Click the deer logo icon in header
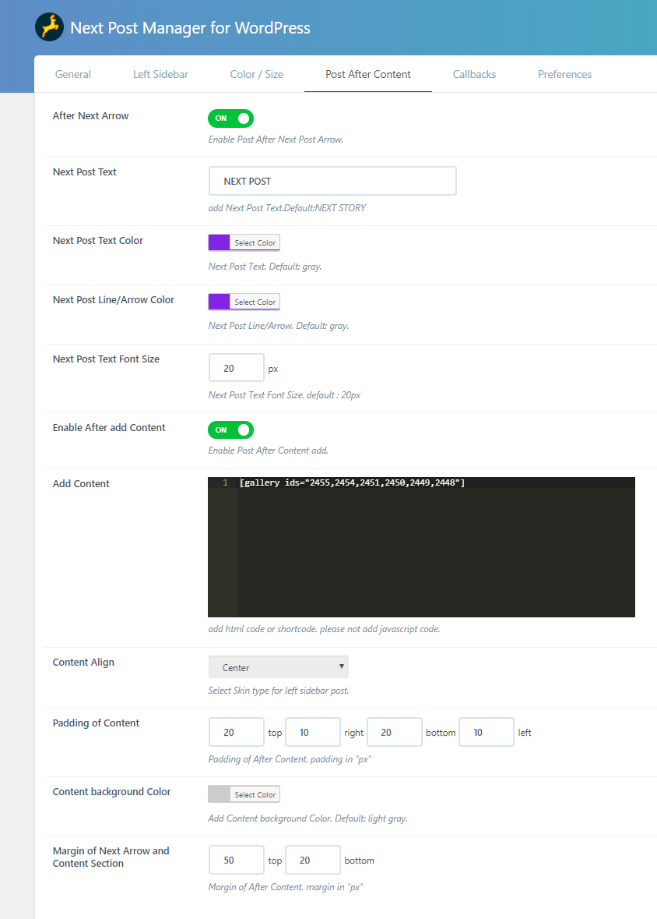The height and width of the screenshot is (919, 657). pyautogui.click(x=49, y=27)
